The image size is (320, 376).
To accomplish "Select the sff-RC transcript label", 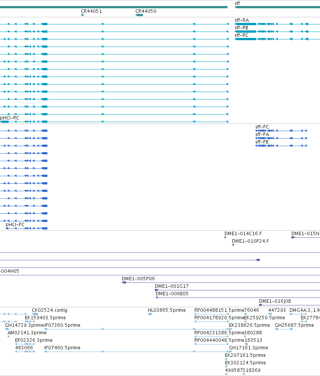I will point(241,35).
